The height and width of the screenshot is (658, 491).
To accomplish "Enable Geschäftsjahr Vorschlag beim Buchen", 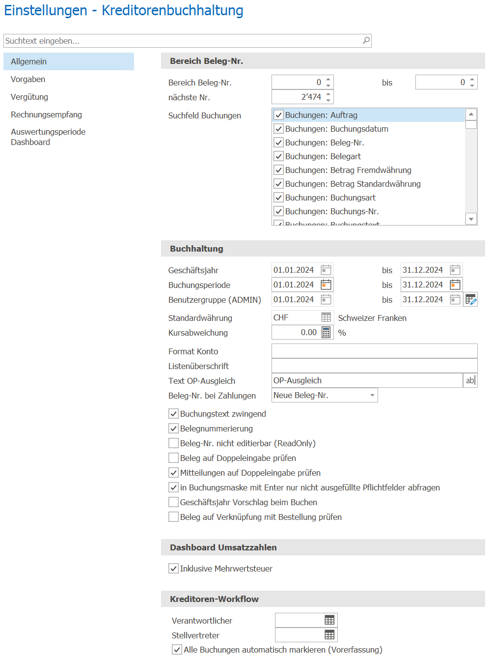I will click(173, 502).
